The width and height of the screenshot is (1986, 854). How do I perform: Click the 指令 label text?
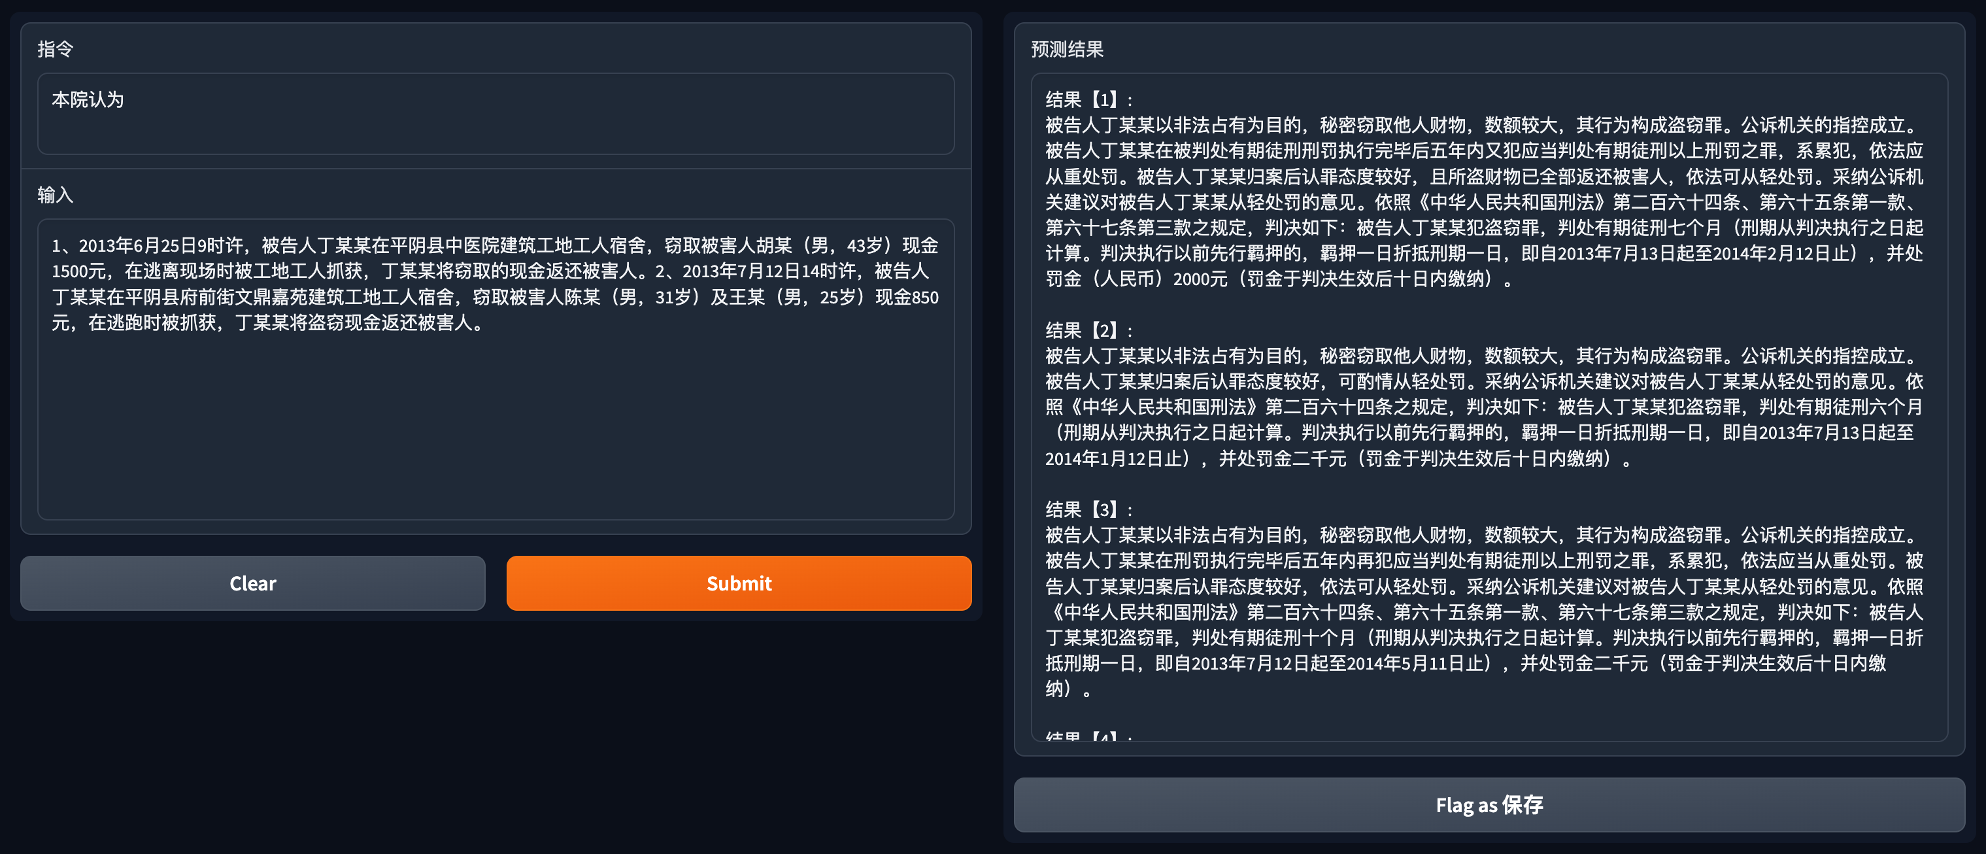pos(56,50)
